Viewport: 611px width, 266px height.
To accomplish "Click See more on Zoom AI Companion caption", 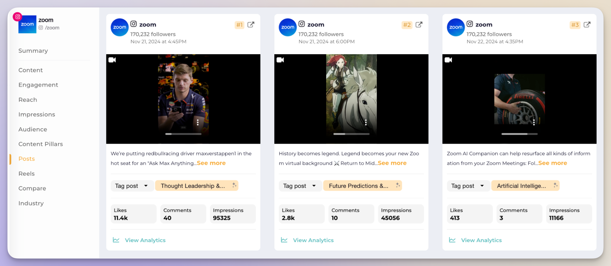I will [x=553, y=163].
